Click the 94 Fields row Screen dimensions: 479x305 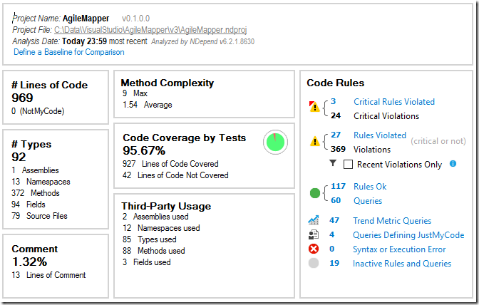coord(29,205)
